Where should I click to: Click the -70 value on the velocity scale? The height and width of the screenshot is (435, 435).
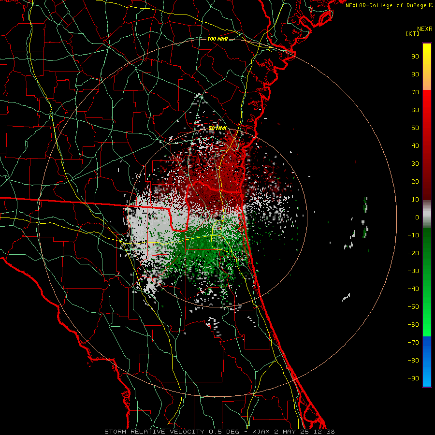413,343
